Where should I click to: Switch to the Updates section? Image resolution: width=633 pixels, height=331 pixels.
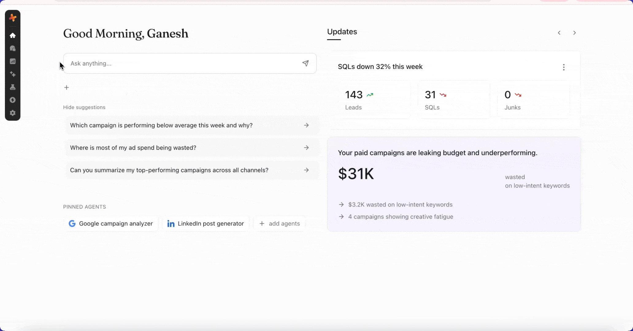pos(342,31)
